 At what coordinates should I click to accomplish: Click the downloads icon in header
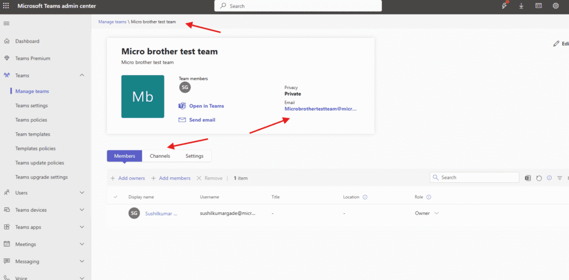point(521,6)
